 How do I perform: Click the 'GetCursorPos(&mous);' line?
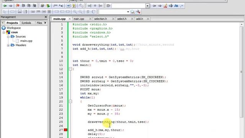pos(107,106)
